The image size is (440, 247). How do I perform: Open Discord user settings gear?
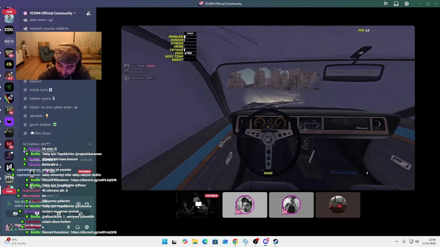pyautogui.click(x=87, y=227)
